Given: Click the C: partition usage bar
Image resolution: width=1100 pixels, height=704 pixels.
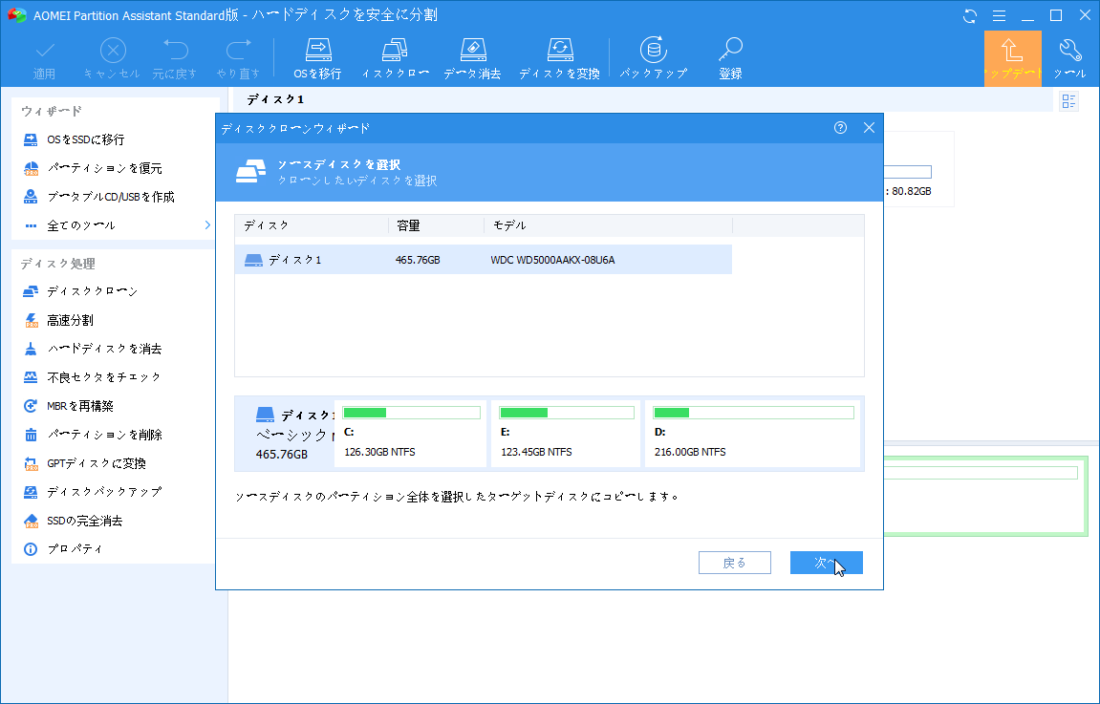Looking at the screenshot, I should point(411,413).
